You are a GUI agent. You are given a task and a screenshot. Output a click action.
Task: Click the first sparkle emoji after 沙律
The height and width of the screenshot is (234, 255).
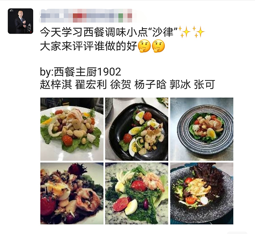185,32
